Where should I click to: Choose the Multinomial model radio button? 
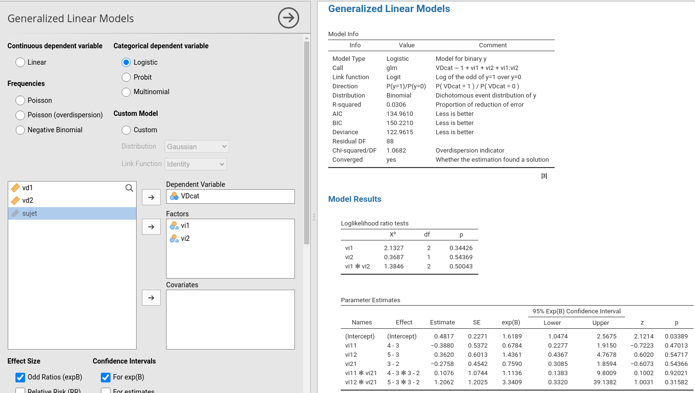(x=126, y=92)
